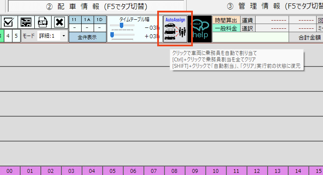Open the striped timetable list icon
This screenshot has height=175, width=323.
click(26, 22)
